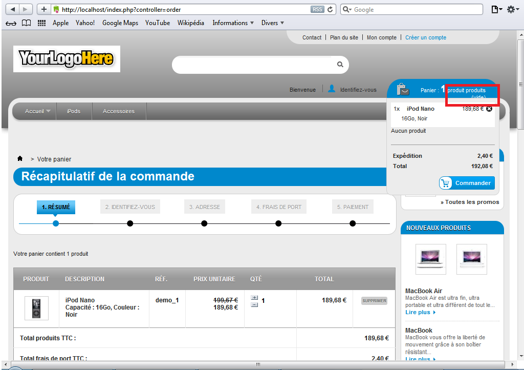Click Lire plus under MacBook Air

tap(421, 312)
